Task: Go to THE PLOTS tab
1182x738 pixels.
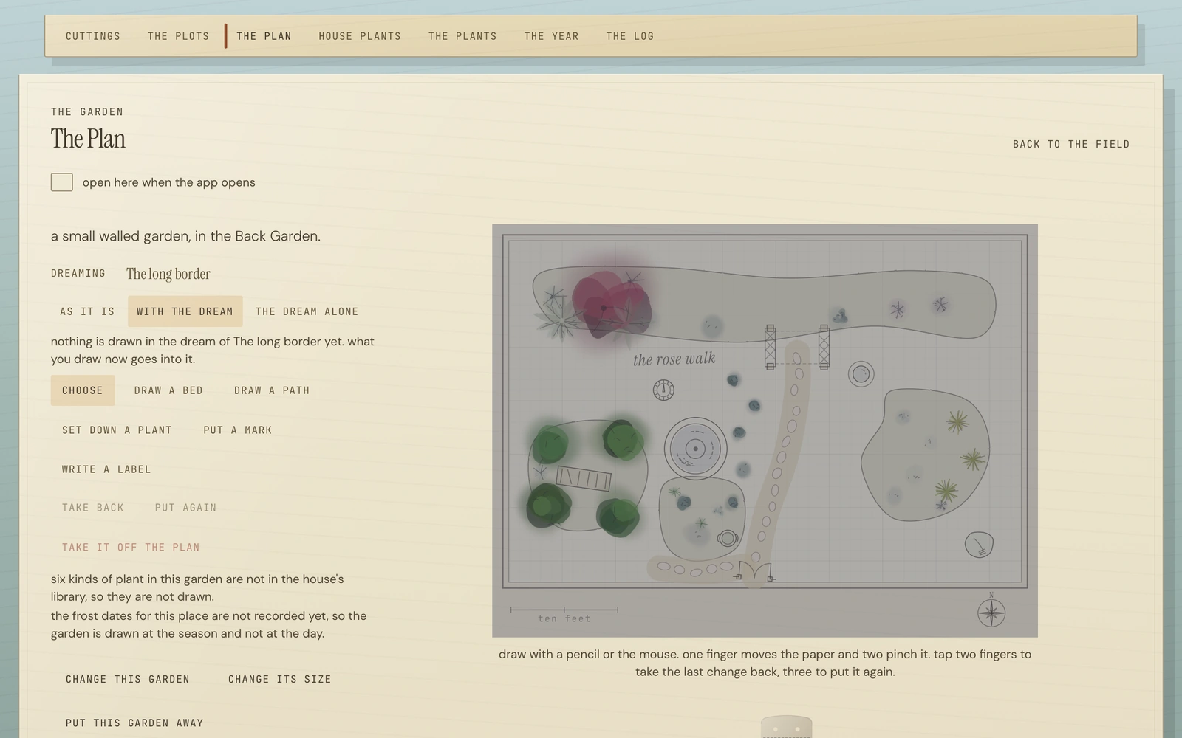Action: click(x=179, y=36)
